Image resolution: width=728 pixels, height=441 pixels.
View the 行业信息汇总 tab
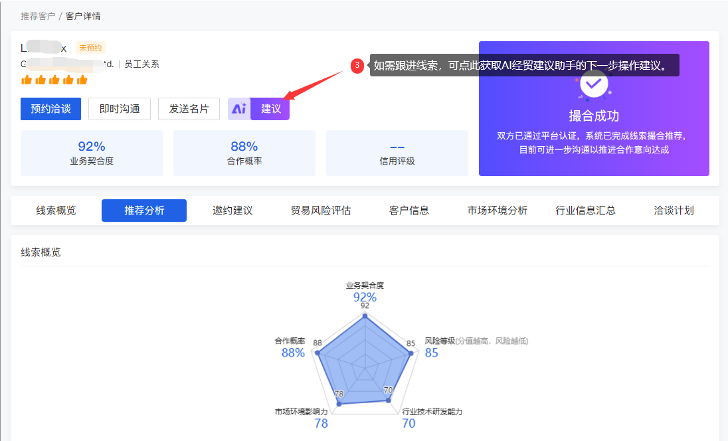pyautogui.click(x=586, y=211)
